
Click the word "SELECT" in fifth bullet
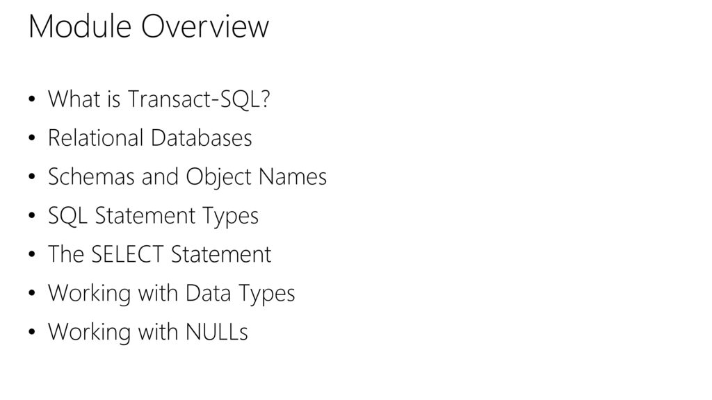tap(127, 254)
